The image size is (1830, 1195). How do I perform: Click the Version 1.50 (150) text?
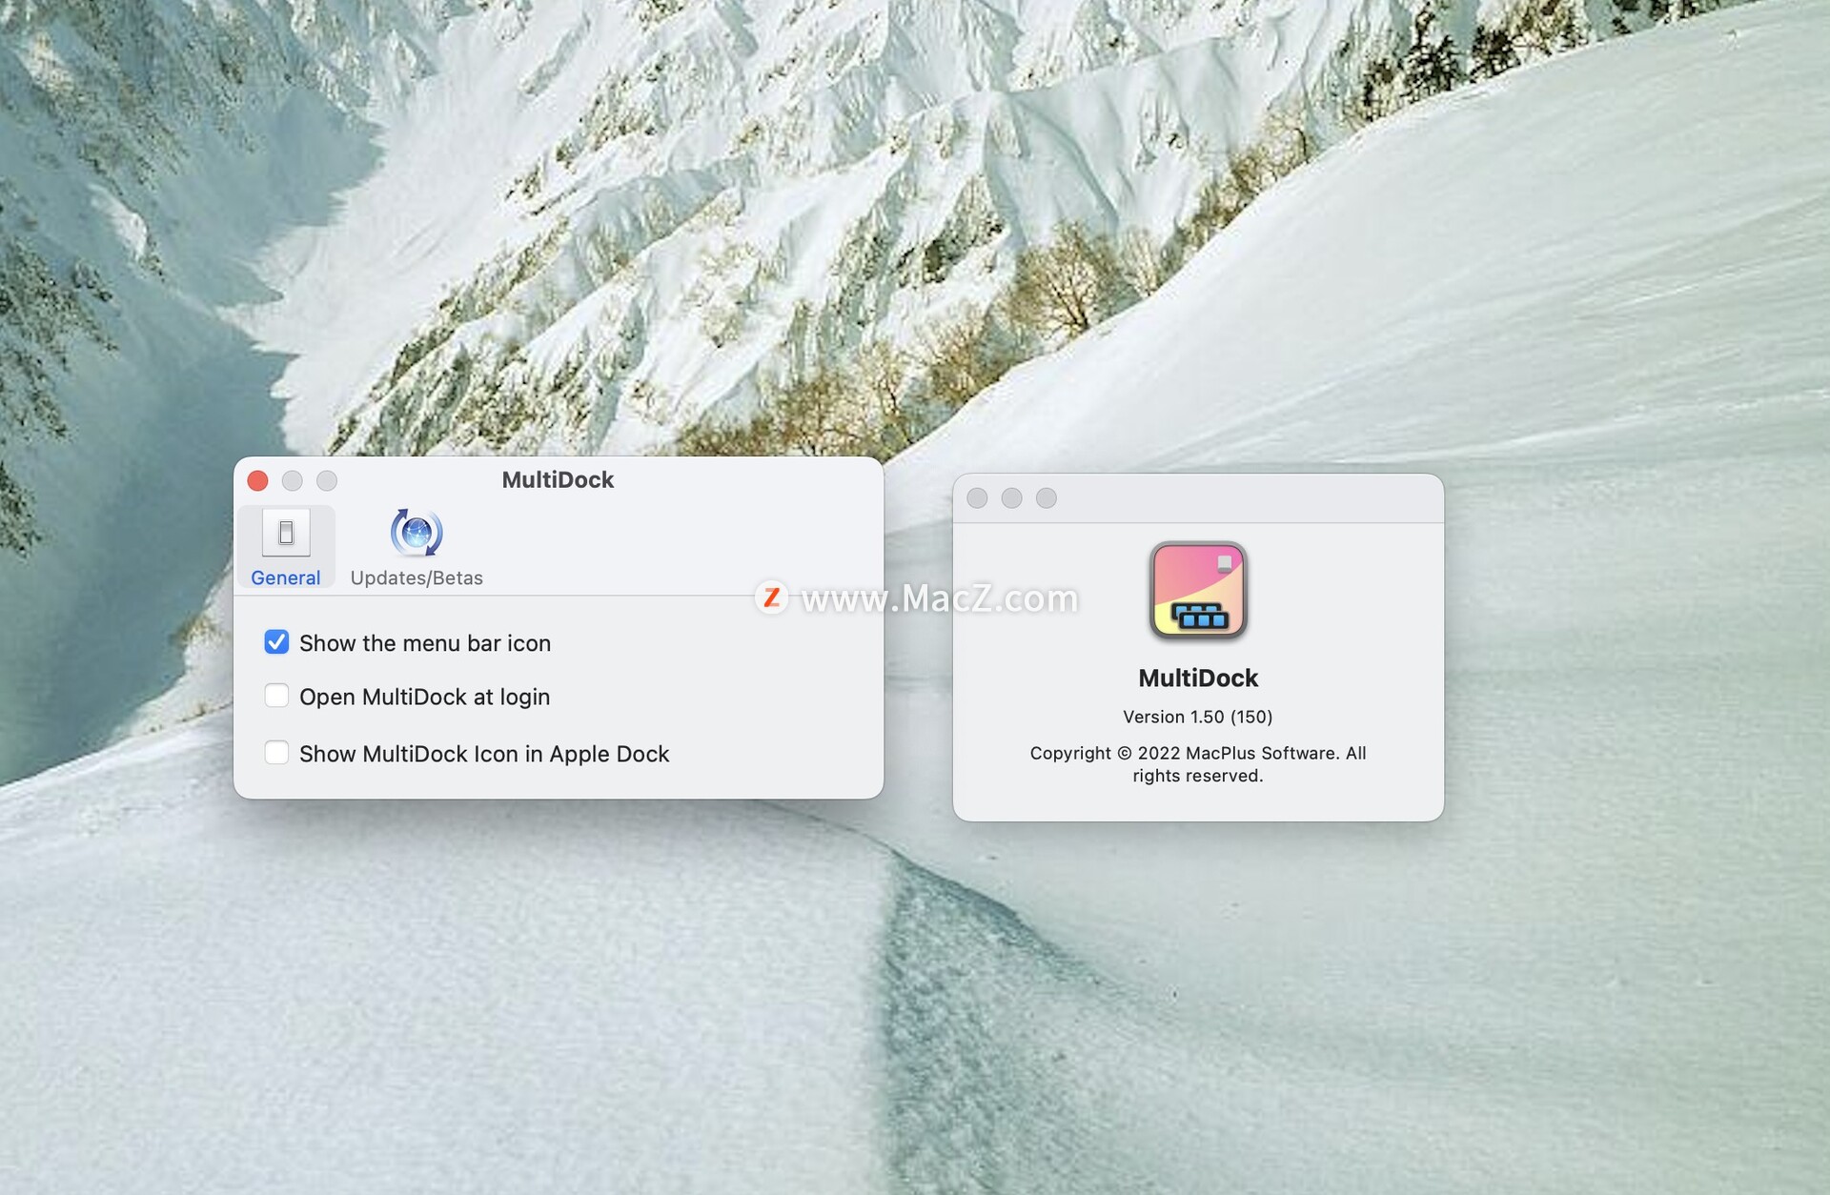[1199, 716]
